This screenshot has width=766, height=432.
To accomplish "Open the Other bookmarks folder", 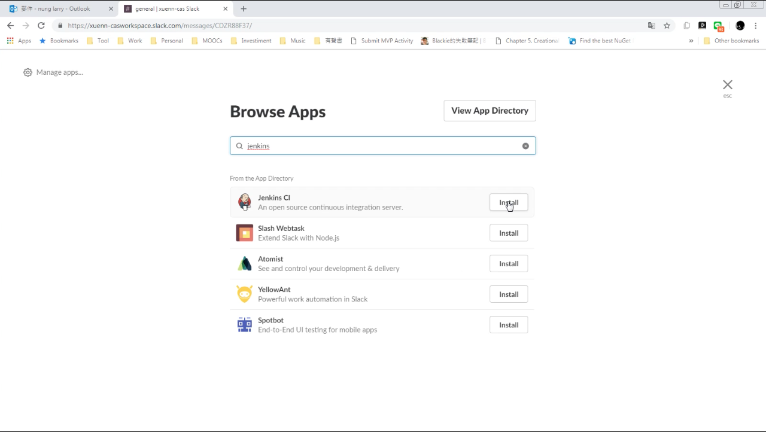I will [731, 41].
